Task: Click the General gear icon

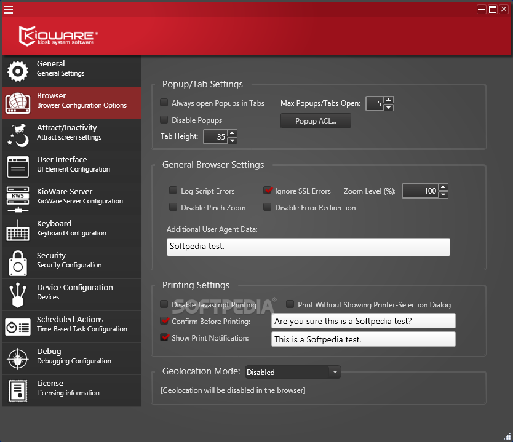Action: coord(18,71)
